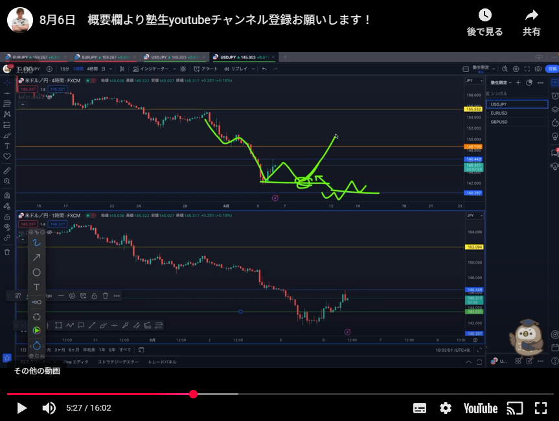The width and height of the screenshot is (559, 421).
Task: Switch to the ストラテジーテスター tab
Action: pos(118,362)
